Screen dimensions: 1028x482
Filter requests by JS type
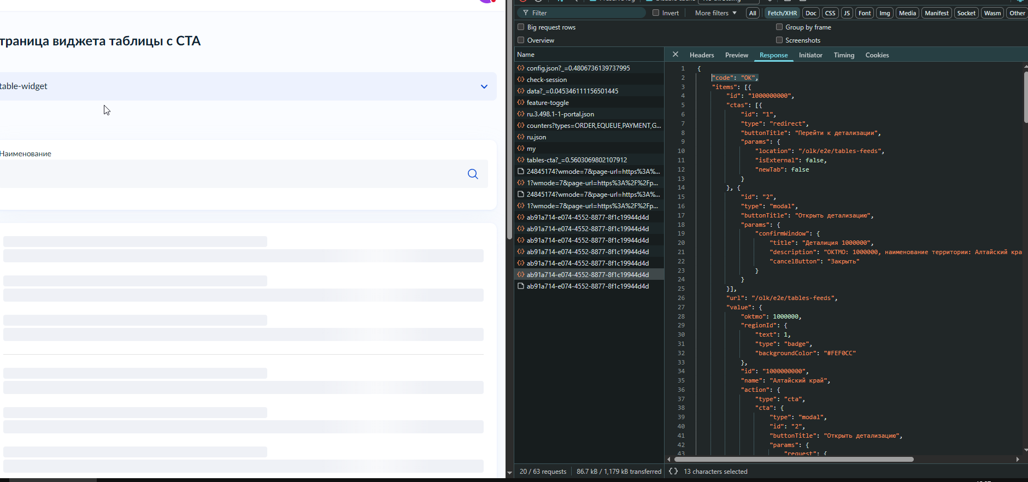847,13
